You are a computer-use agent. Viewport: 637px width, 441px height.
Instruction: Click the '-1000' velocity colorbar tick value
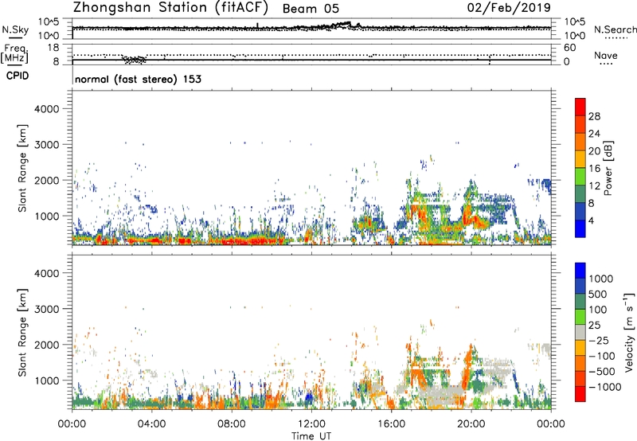[x=604, y=387]
